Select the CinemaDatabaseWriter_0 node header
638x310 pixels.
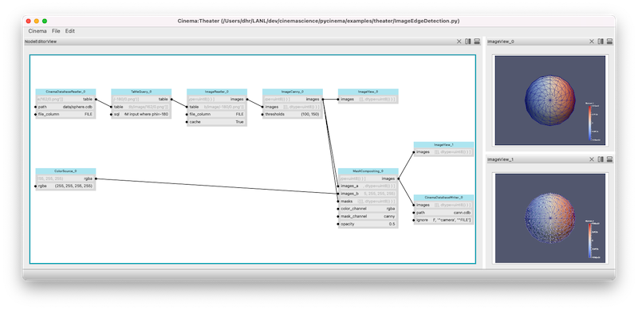(444, 198)
